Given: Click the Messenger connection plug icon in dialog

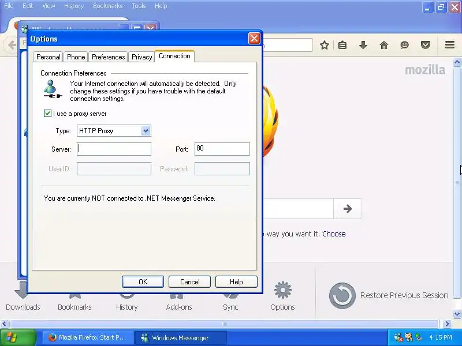Looking at the screenshot, I should pyautogui.click(x=53, y=89).
